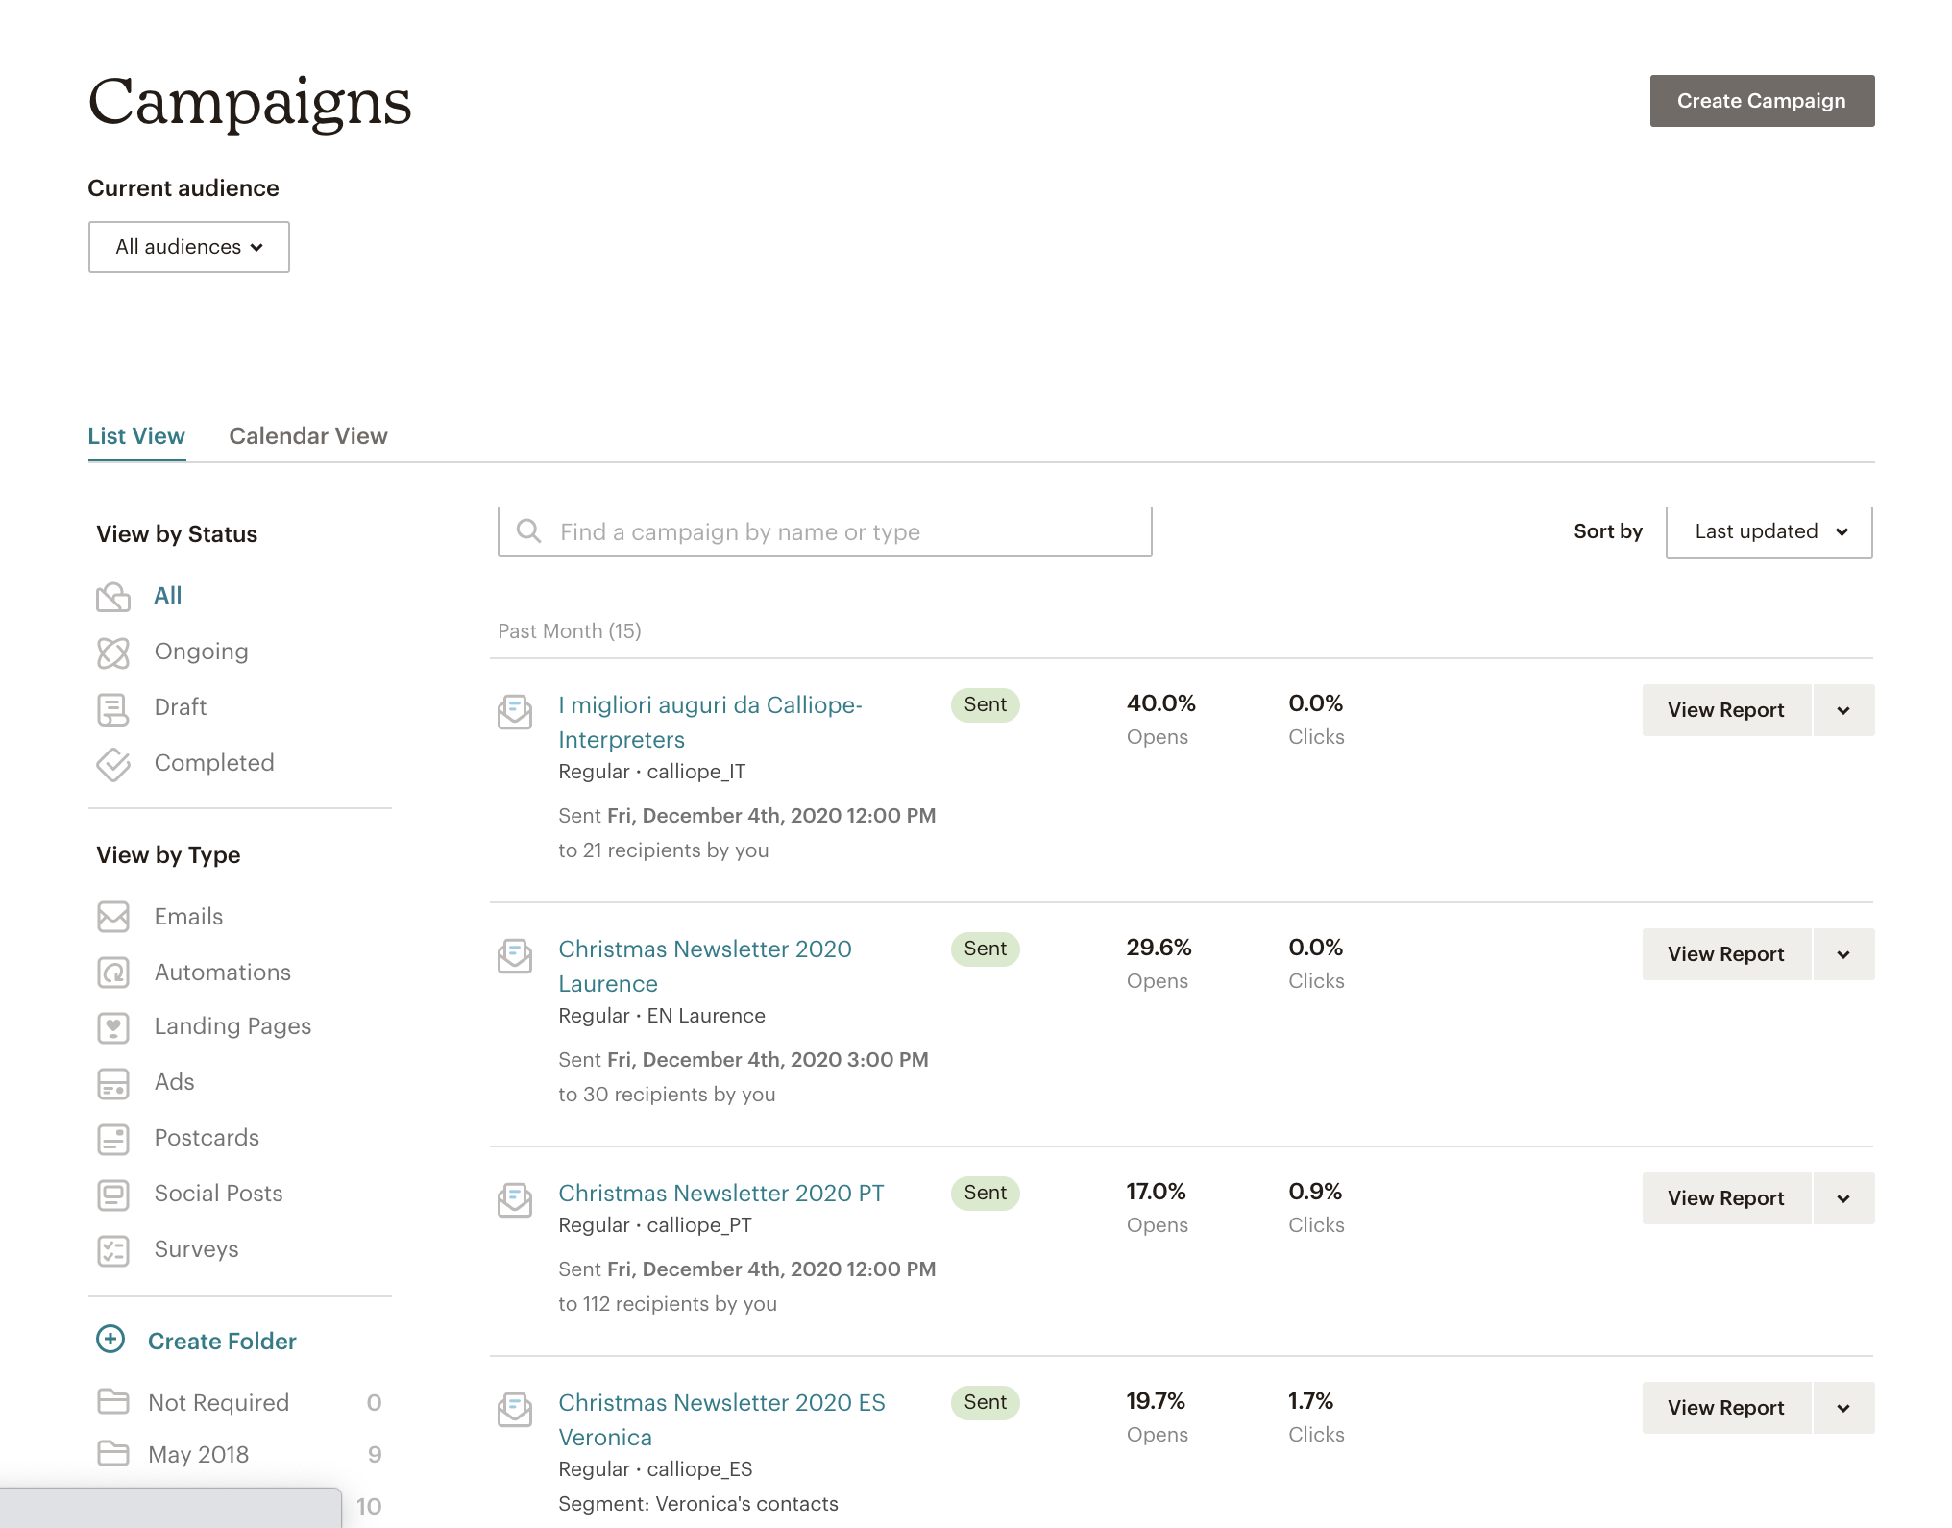The image size is (1952, 1528).
Task: Expand options arrow for Christmas Newsletter 2020 PT
Action: 1842,1198
